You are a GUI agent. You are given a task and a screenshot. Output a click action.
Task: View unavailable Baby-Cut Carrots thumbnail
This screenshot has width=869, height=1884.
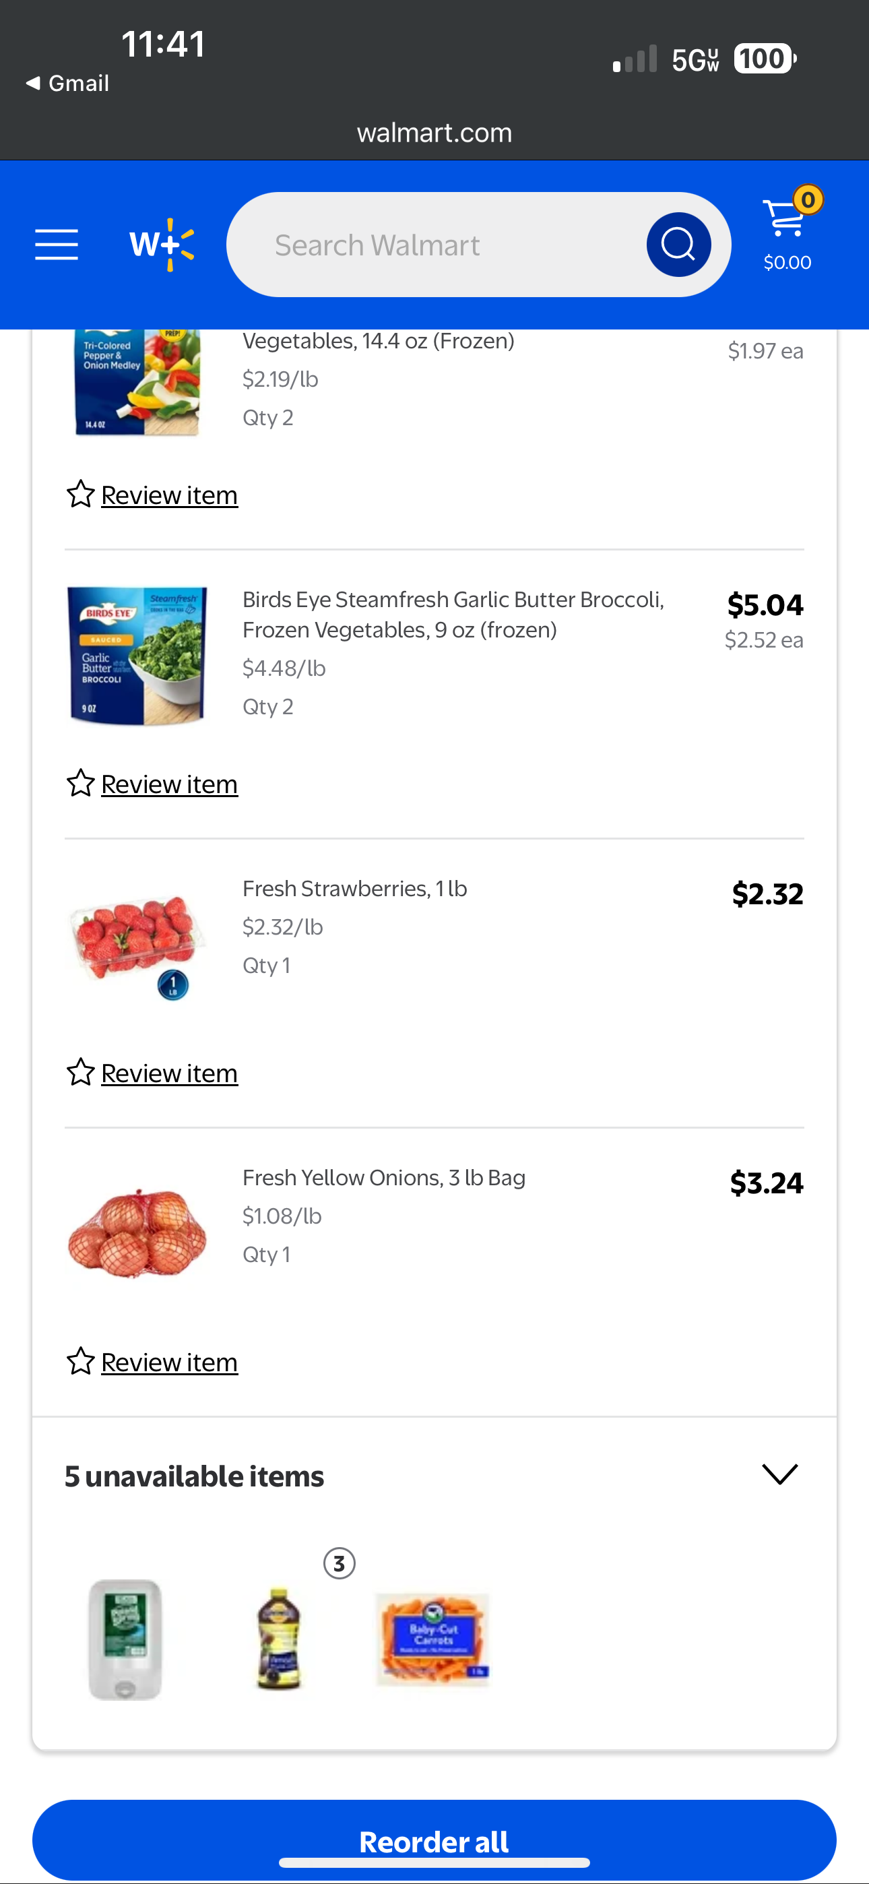(433, 1639)
